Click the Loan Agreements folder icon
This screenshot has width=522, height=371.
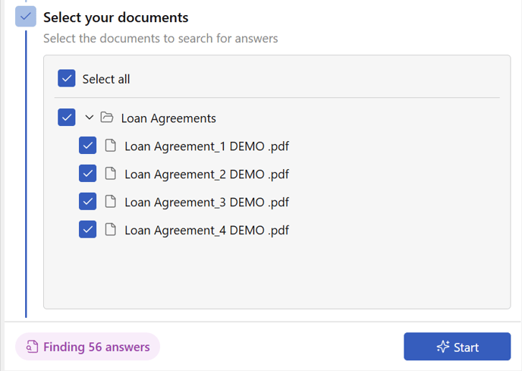coord(107,118)
